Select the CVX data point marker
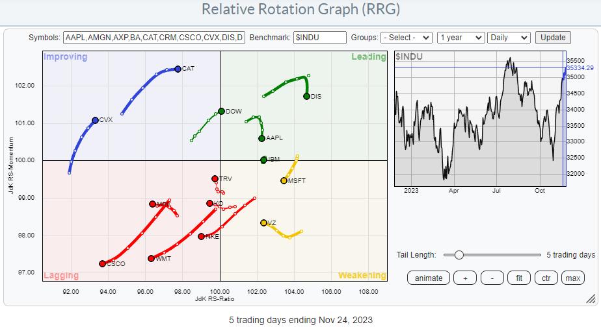This screenshot has height=327, width=601. pos(95,120)
